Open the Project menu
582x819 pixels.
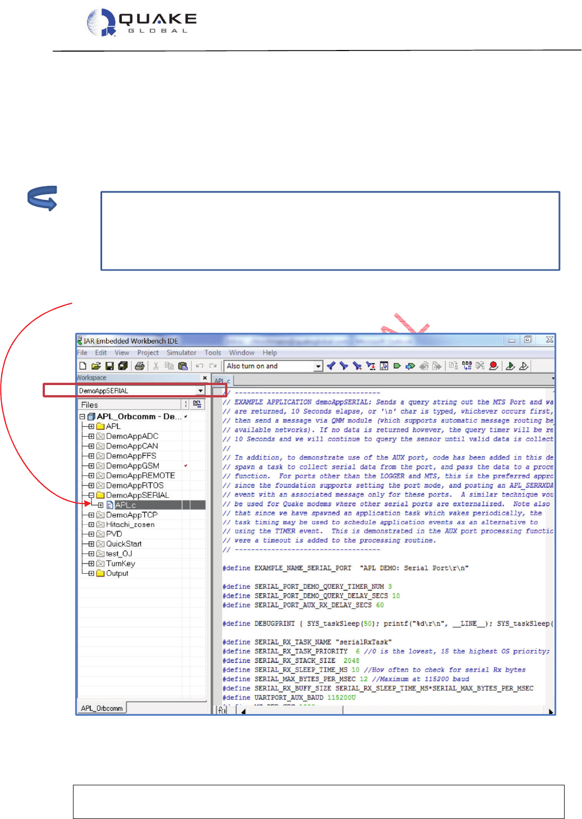coord(148,353)
